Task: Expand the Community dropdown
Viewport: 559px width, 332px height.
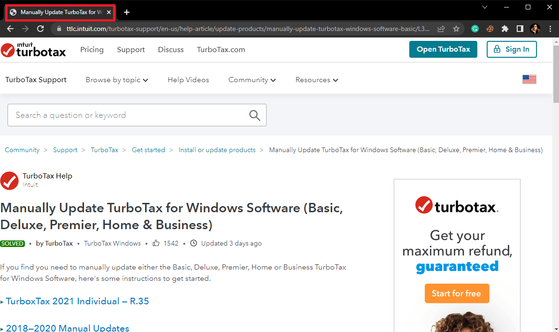Action: [252, 80]
